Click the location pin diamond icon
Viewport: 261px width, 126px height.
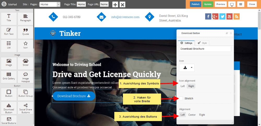click(x=150, y=17)
